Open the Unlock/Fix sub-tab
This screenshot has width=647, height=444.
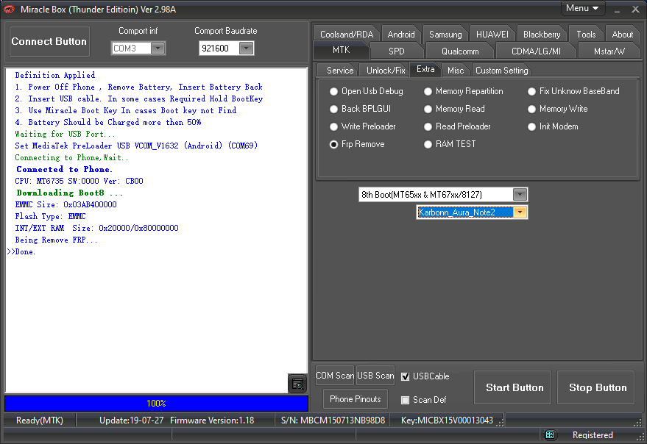(x=386, y=71)
